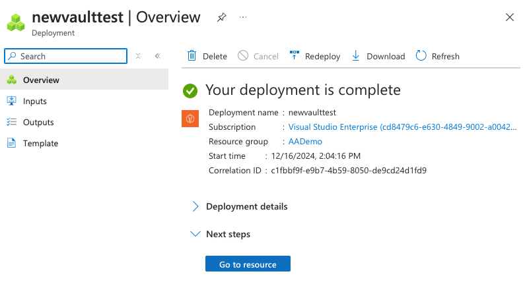This screenshot has height=288, width=527.
Task: Pin the newvaulttest deployment blade
Action: pyautogui.click(x=221, y=18)
